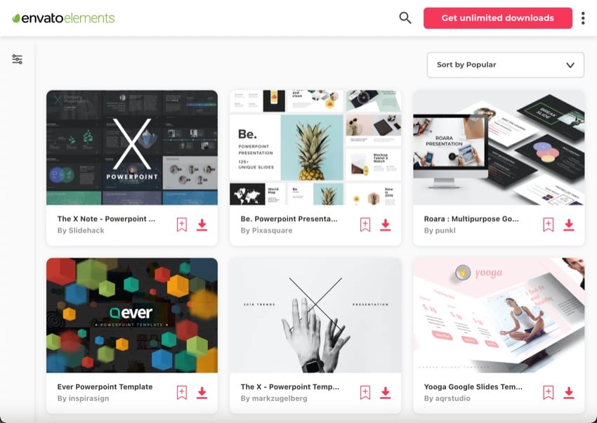Open author Slidehack's profile link

click(x=81, y=230)
